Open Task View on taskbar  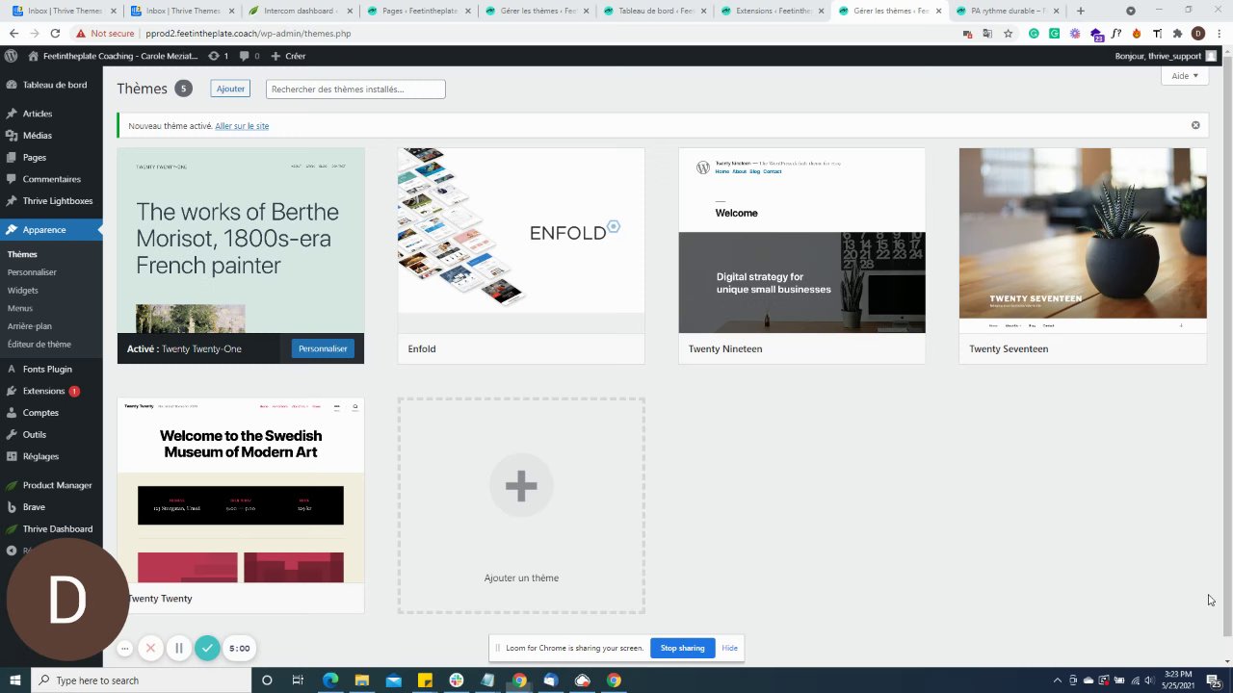point(298,680)
